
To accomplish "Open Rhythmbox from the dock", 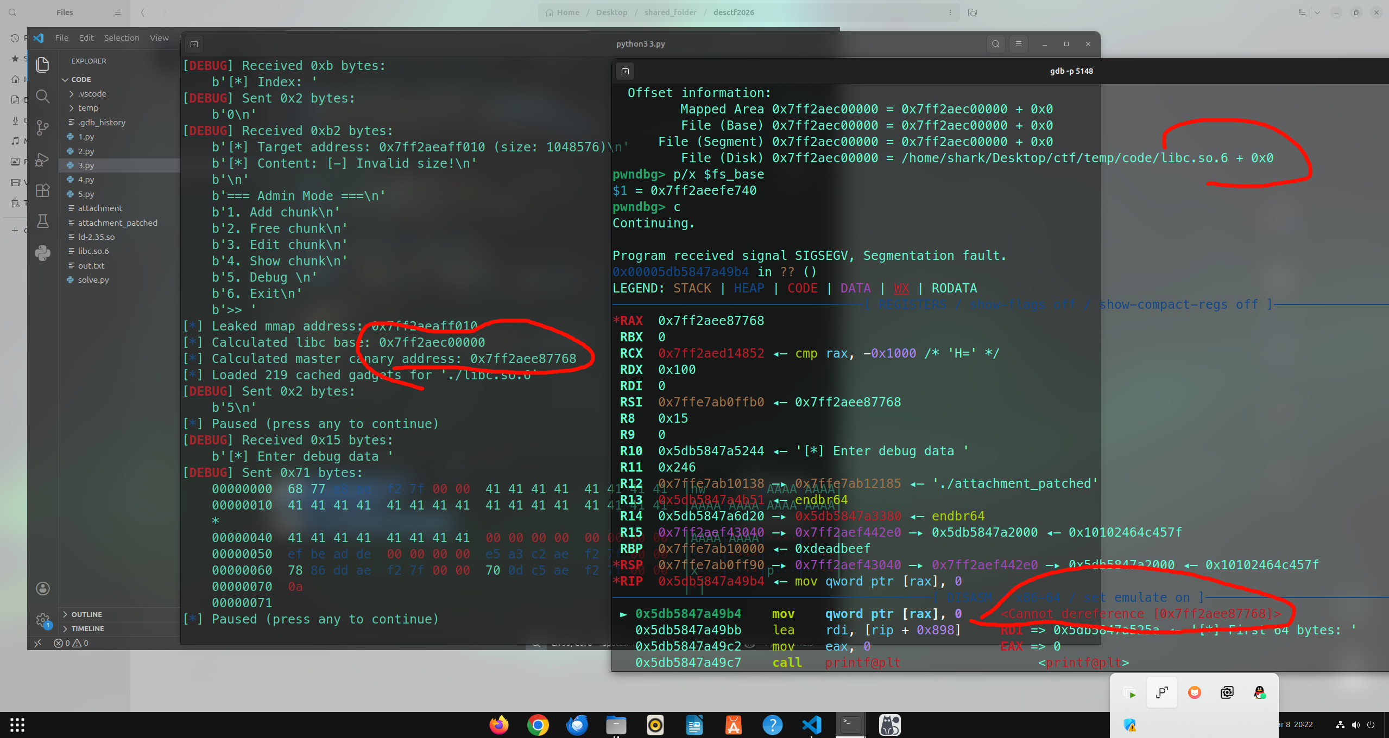I will coord(655,725).
